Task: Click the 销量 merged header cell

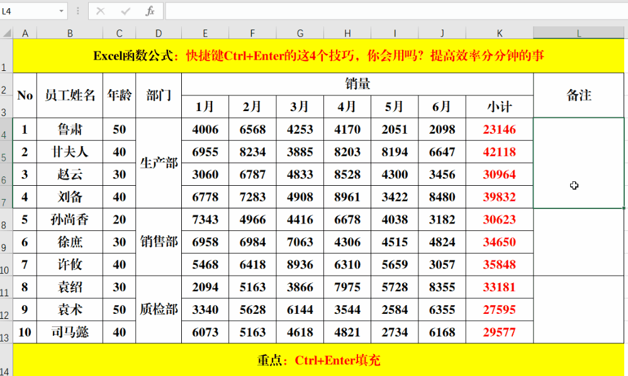Action: (x=357, y=84)
